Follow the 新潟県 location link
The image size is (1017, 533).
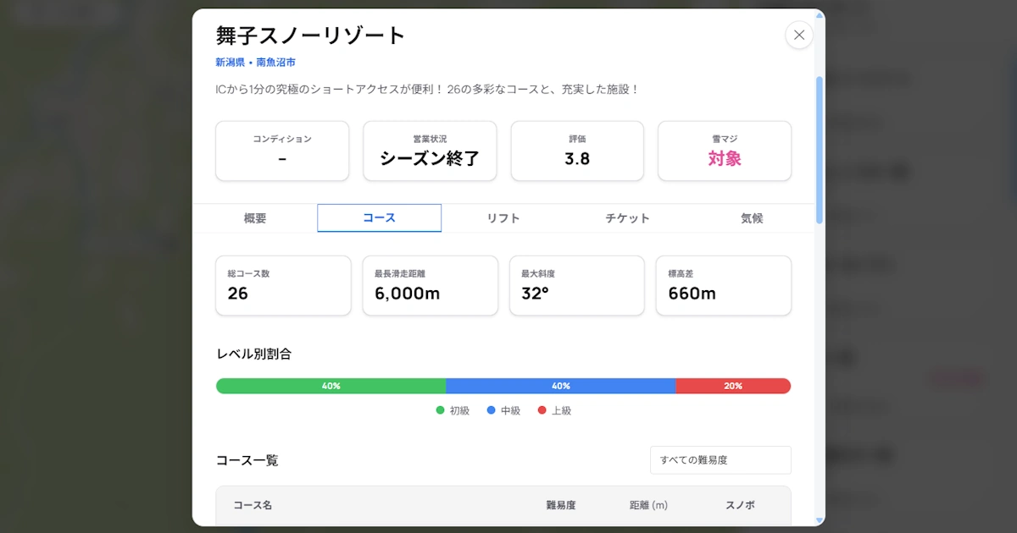(230, 63)
